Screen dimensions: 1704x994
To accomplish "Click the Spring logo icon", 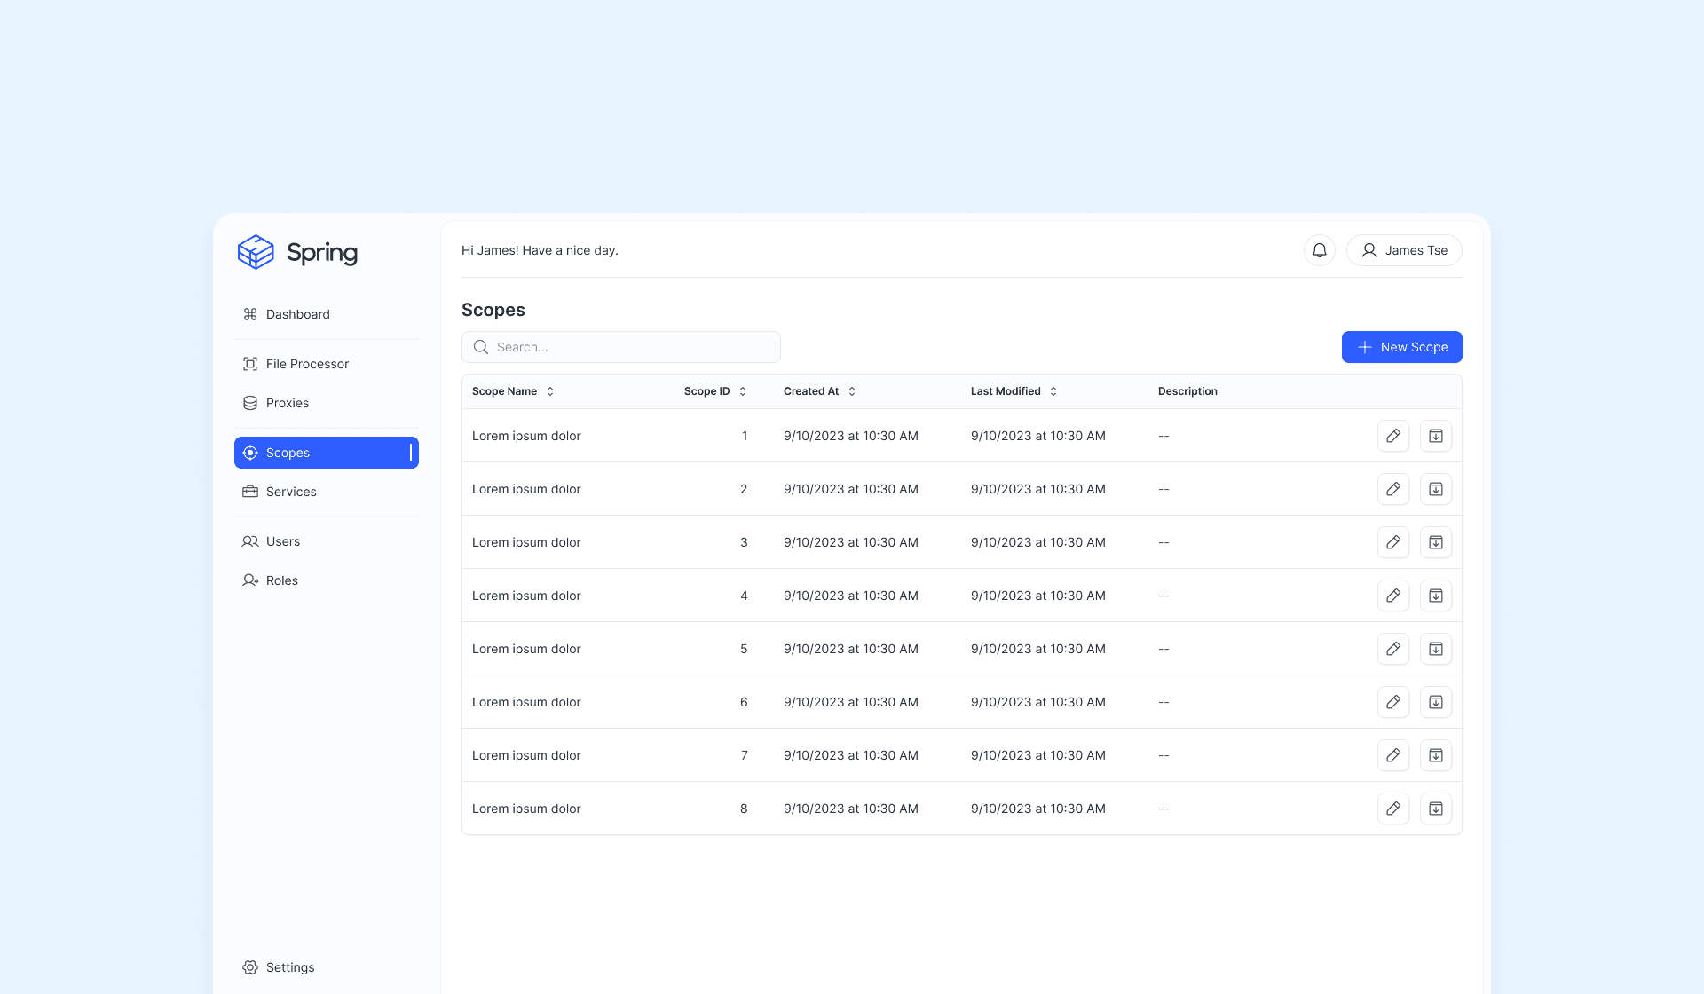I will pos(256,252).
